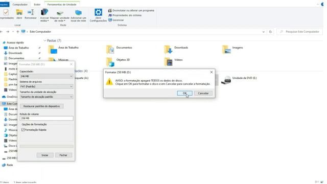Open the Área de Trabalho folder in Pastas
327x184 pixels.
click(63, 50)
